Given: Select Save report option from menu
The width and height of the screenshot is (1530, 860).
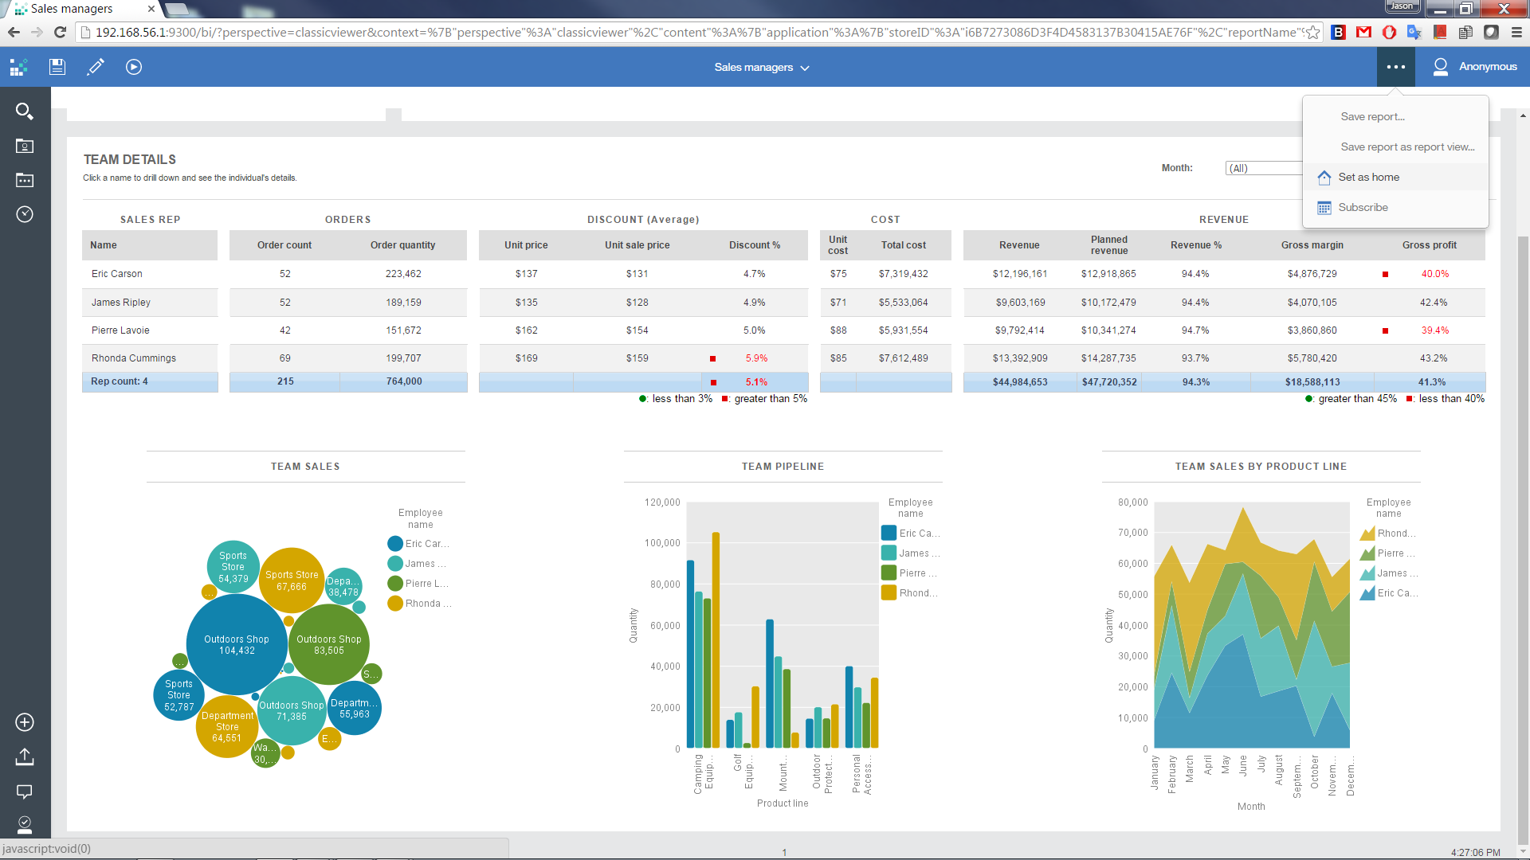Looking at the screenshot, I should point(1372,115).
